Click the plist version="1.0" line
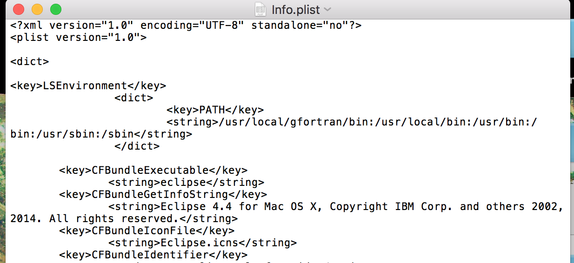The image size is (574, 263). 78,37
